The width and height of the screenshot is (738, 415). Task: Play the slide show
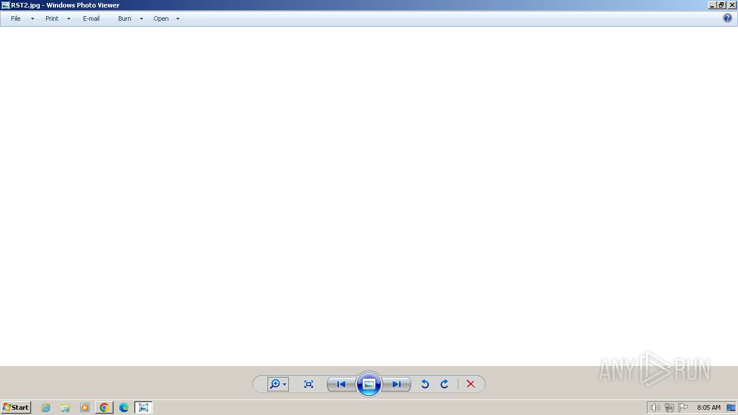pyautogui.click(x=369, y=384)
